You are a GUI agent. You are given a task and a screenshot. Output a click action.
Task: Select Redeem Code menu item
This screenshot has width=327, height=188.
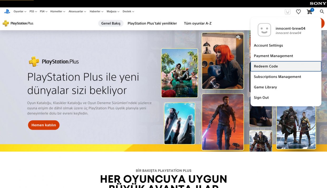pos(286,66)
